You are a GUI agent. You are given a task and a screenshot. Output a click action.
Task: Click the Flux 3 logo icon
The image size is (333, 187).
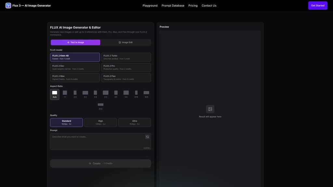point(8,6)
